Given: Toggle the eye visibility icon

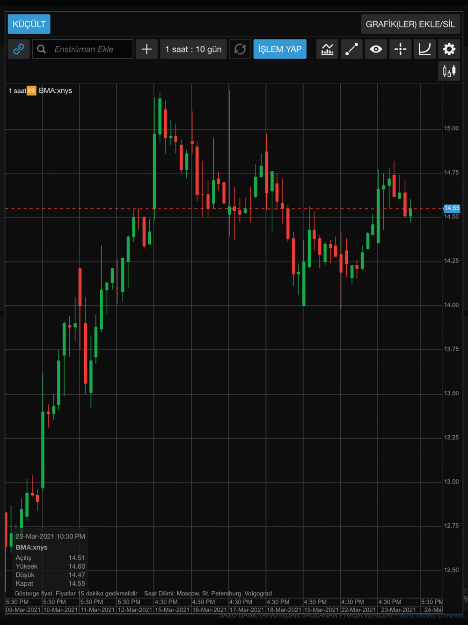Looking at the screenshot, I should [376, 49].
